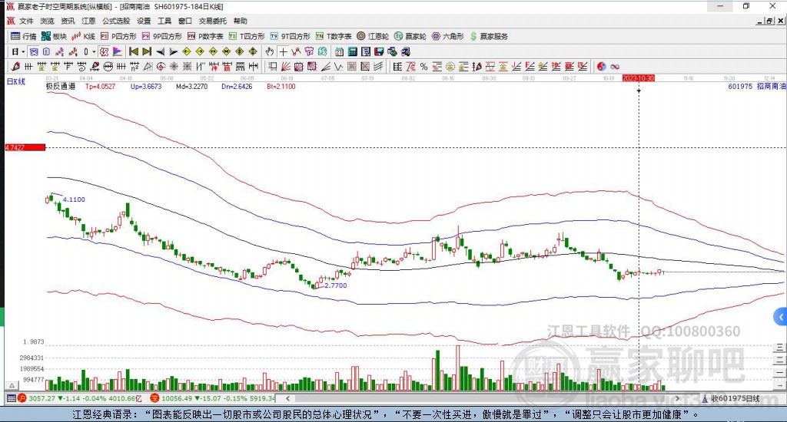787x422 pixels.
Task: Expand the dropdown arrow beside the 0 icon
Action: tap(95, 51)
